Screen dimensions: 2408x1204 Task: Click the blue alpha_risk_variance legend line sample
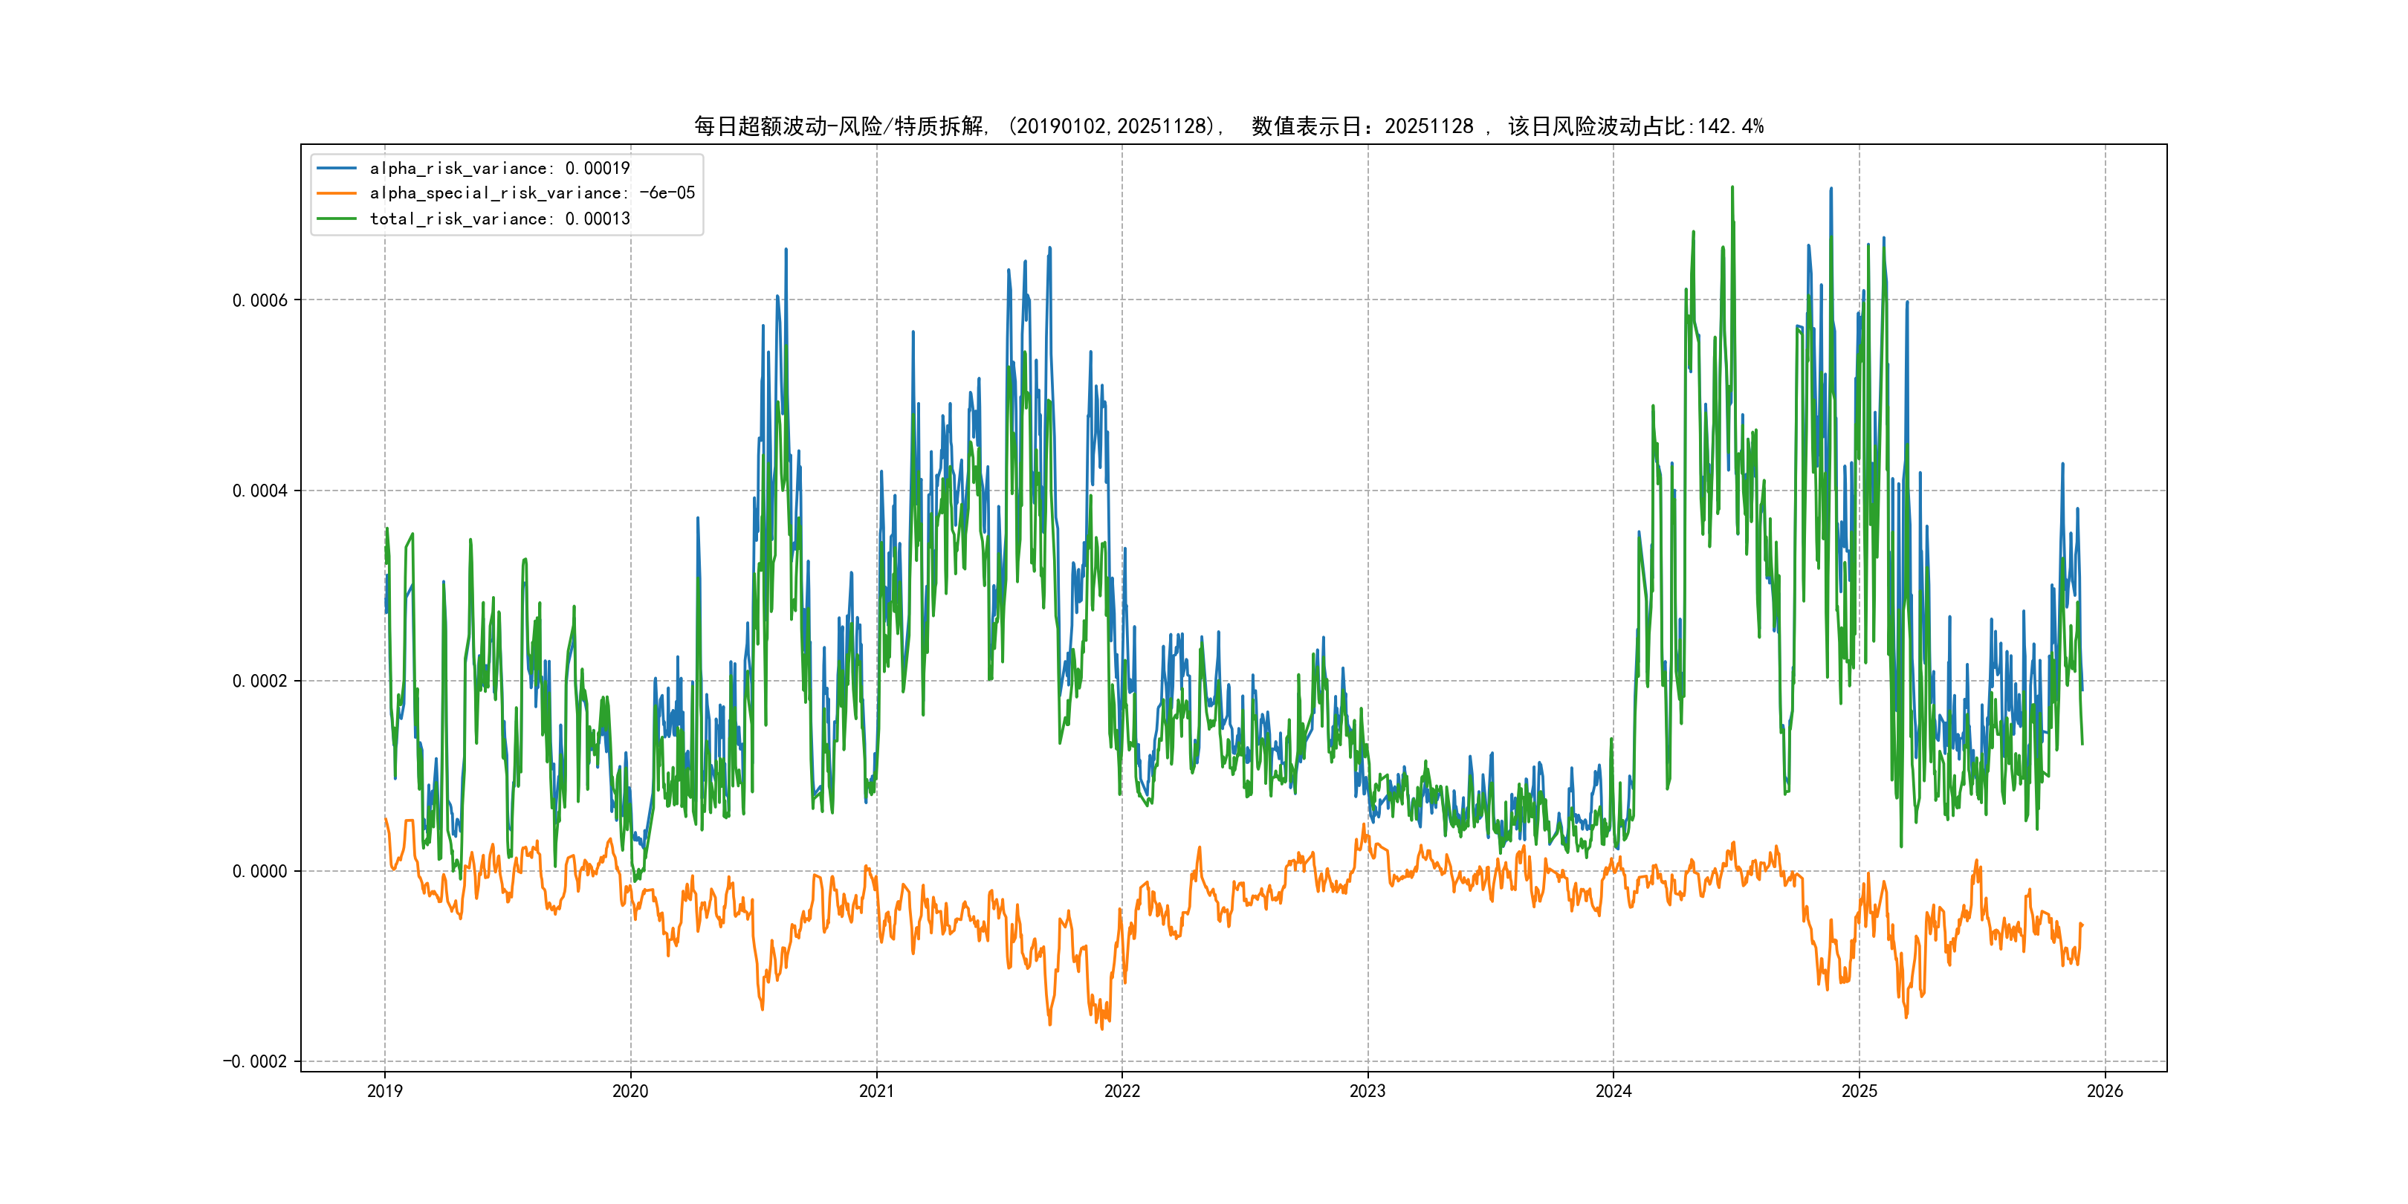[337, 168]
